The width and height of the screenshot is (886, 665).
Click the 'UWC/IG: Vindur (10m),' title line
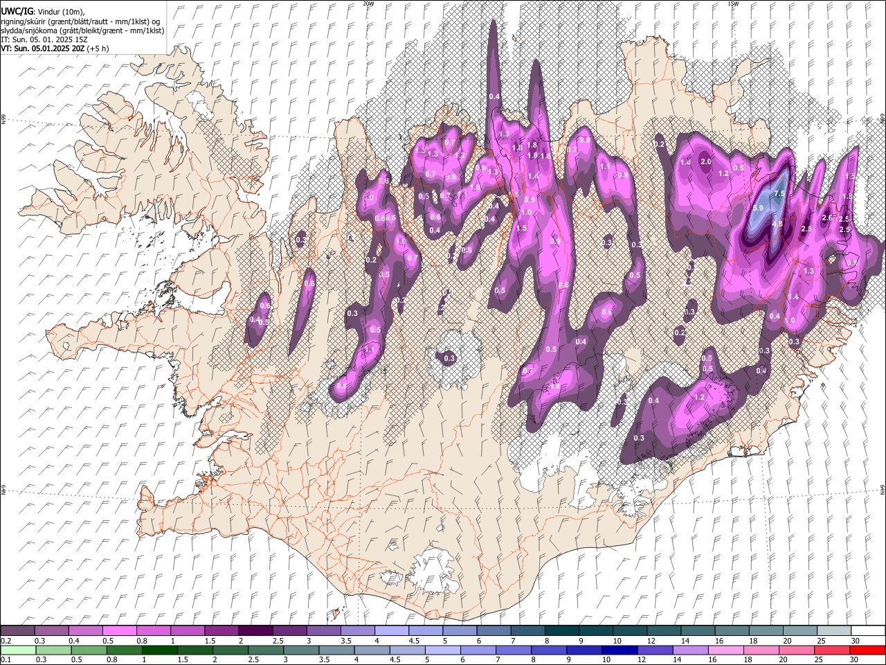coord(43,12)
